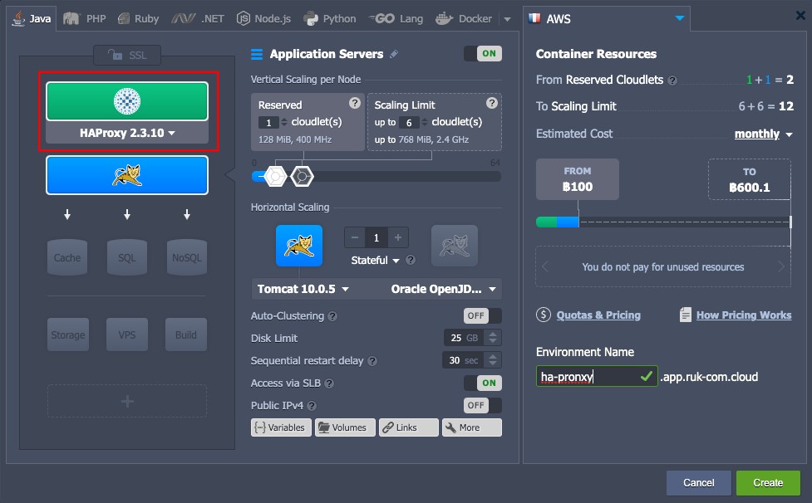Open the AWS region dropdown
812x503 pixels.
[x=679, y=18]
